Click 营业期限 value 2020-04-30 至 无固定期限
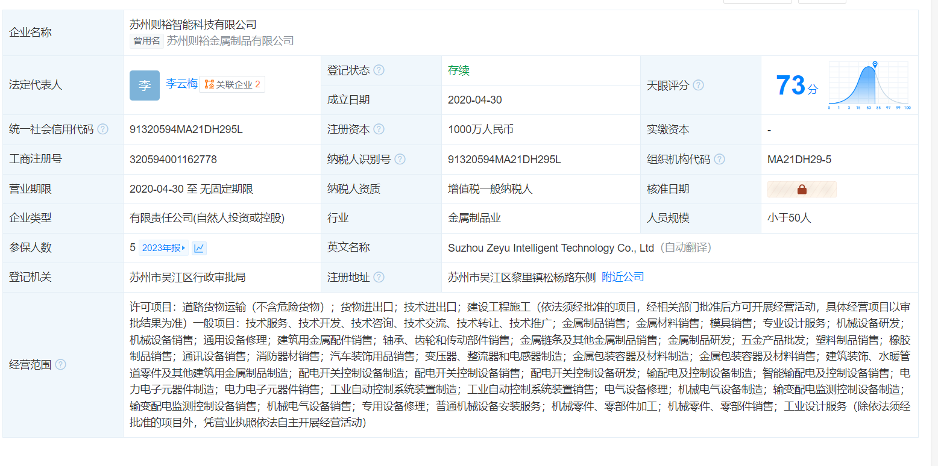 click(x=191, y=189)
